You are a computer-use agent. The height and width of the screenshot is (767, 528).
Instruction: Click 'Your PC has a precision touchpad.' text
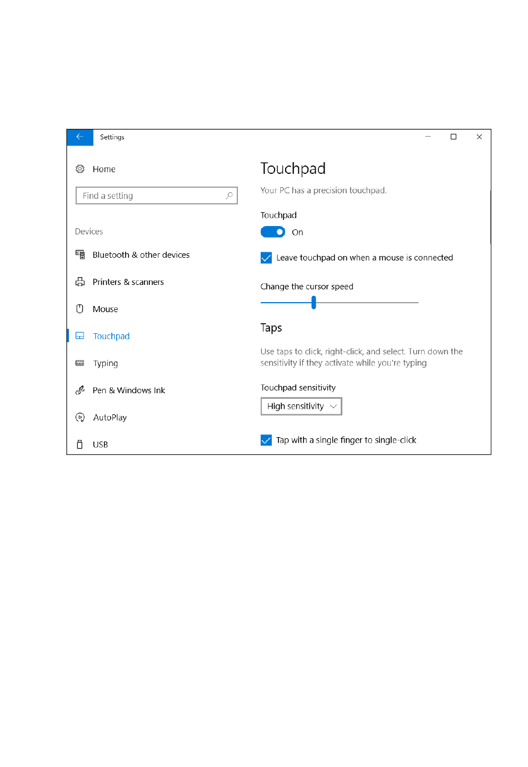[x=323, y=190]
